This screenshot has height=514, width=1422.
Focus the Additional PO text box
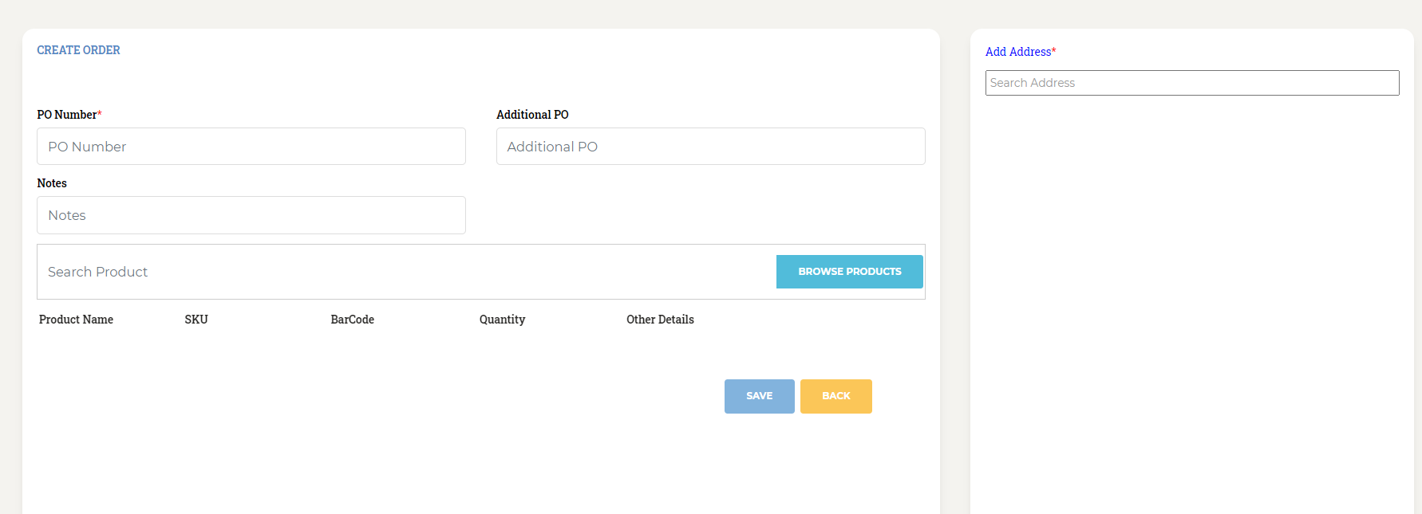coord(711,147)
